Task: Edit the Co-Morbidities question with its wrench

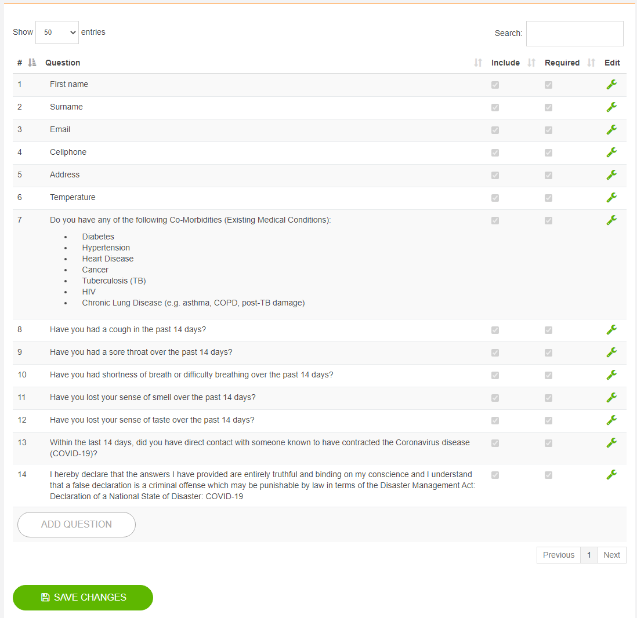Action: (611, 220)
